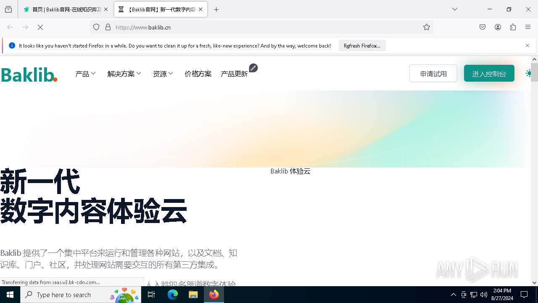Launch Microsoft Edge from taskbar
The height and width of the screenshot is (303, 538).
coord(173,295)
